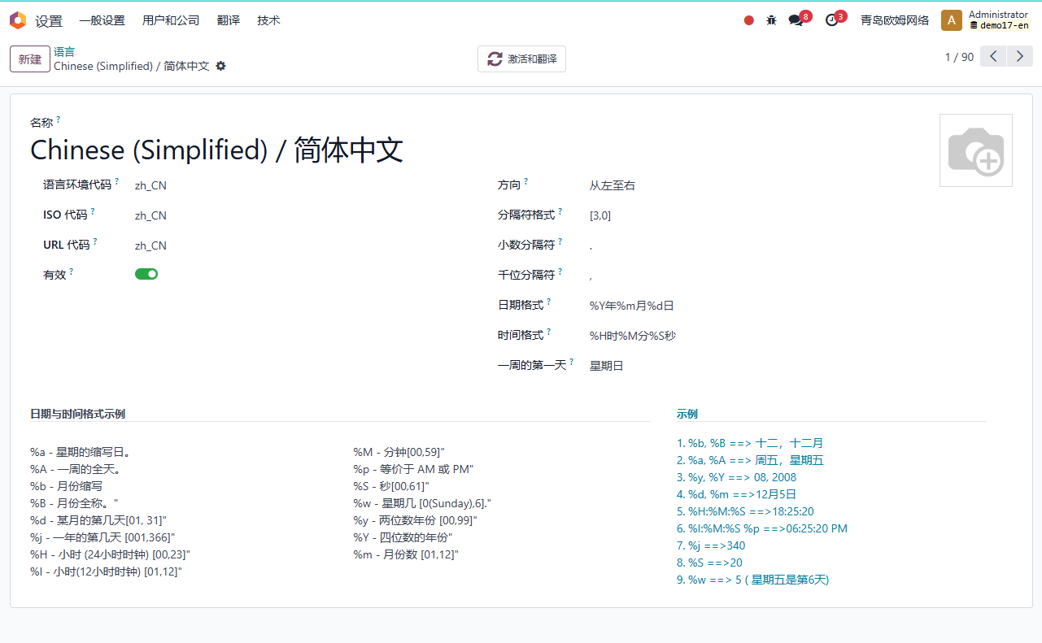Screen dimensions: 1042x643
Task: Open the Odoo home menu logo
Action: (x=18, y=20)
